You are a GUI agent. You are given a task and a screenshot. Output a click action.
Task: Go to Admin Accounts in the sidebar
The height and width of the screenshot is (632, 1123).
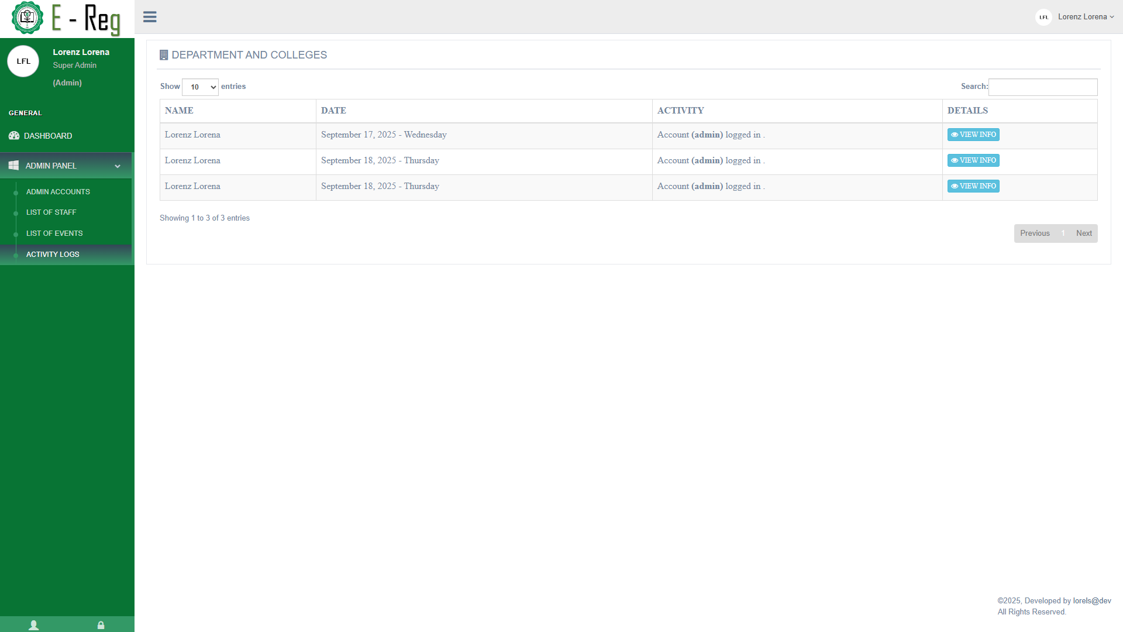tap(58, 192)
